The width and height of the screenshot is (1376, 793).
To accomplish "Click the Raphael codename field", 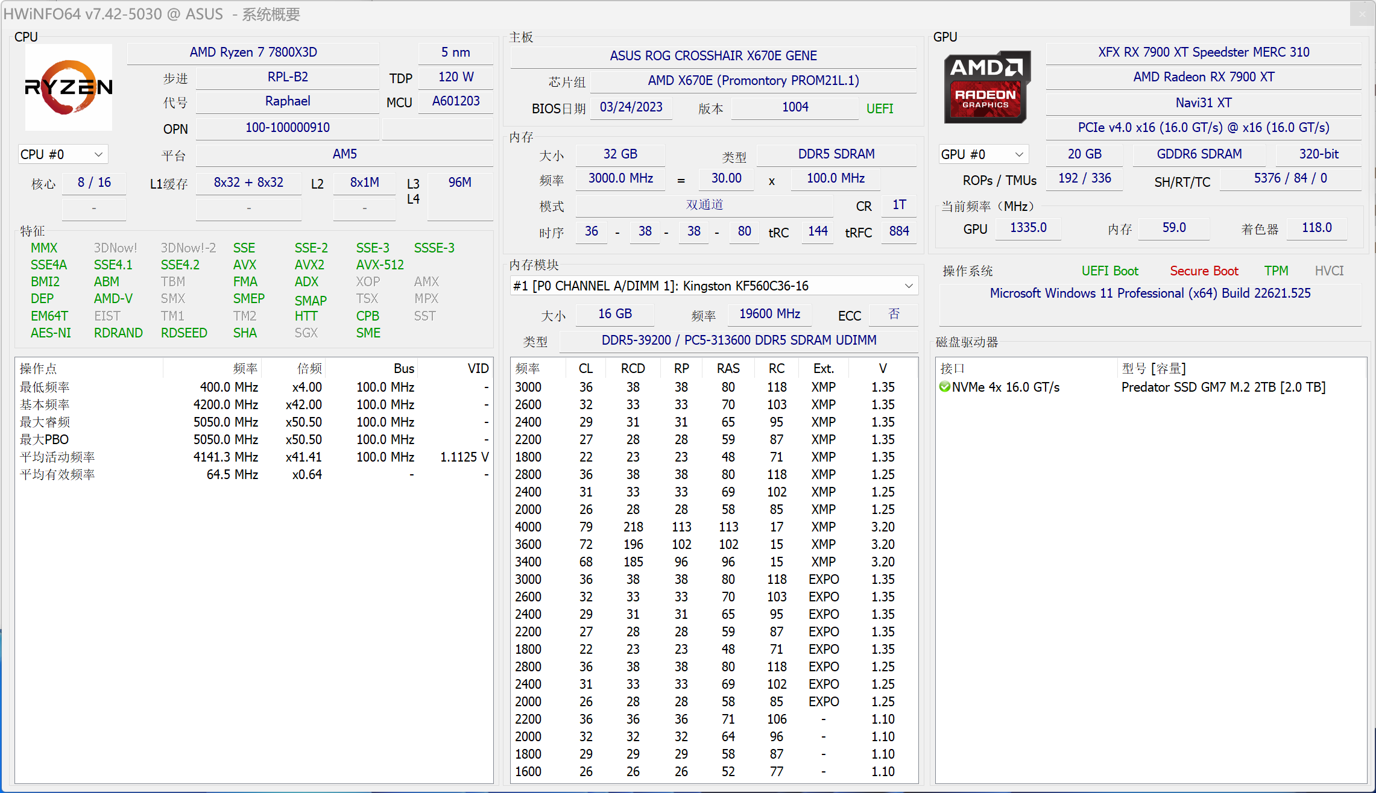I will tap(288, 101).
